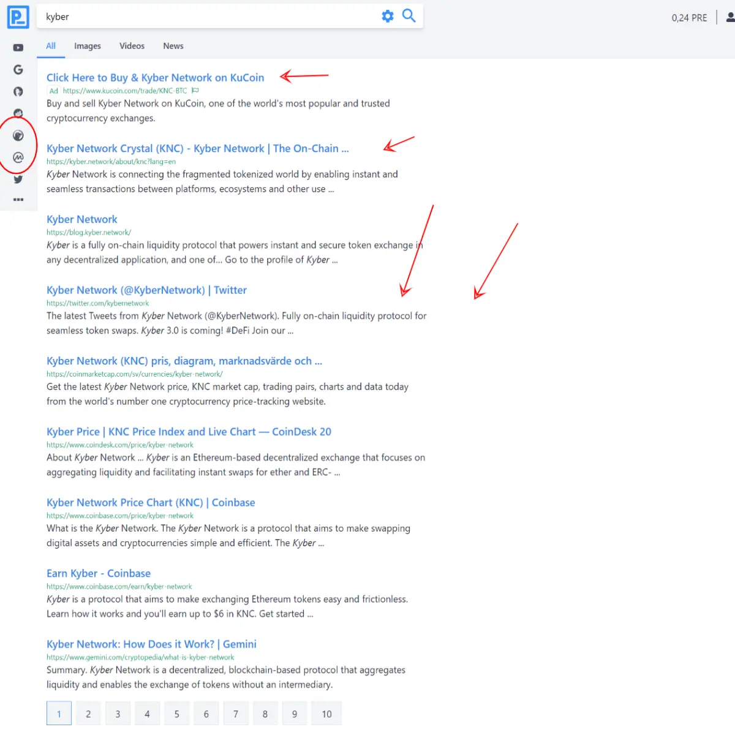Show more providers via three-dots icon
Viewport: 735px width, 735px height.
pyautogui.click(x=18, y=200)
